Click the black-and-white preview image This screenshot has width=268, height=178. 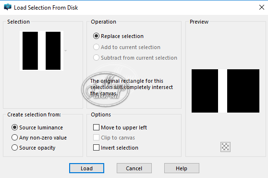[225, 91]
